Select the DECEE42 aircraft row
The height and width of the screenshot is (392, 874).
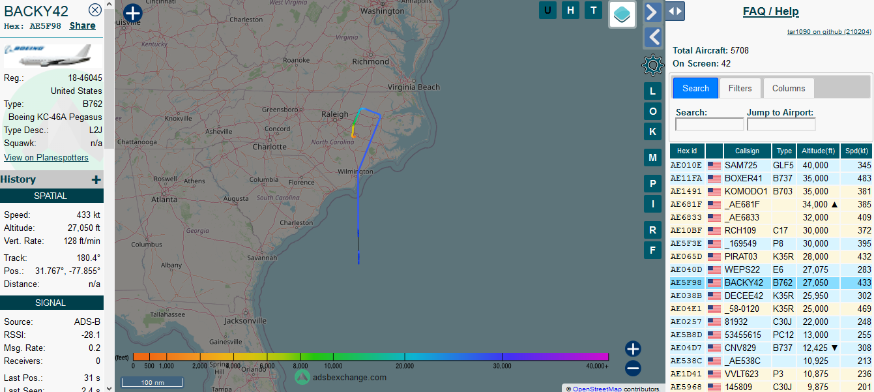(x=772, y=296)
